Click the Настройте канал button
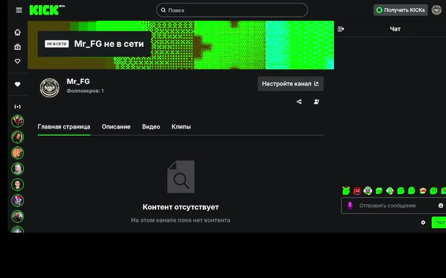The height and width of the screenshot is (278, 446). [290, 84]
